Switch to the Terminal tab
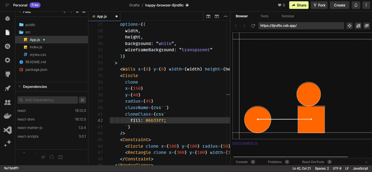This screenshot has height=172, width=372. tap(288, 16)
